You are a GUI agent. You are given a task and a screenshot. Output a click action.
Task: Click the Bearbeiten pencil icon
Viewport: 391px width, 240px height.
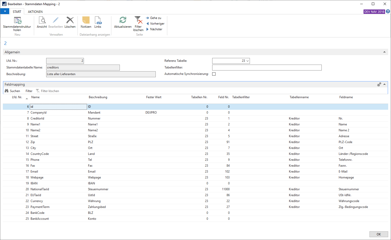click(56, 20)
